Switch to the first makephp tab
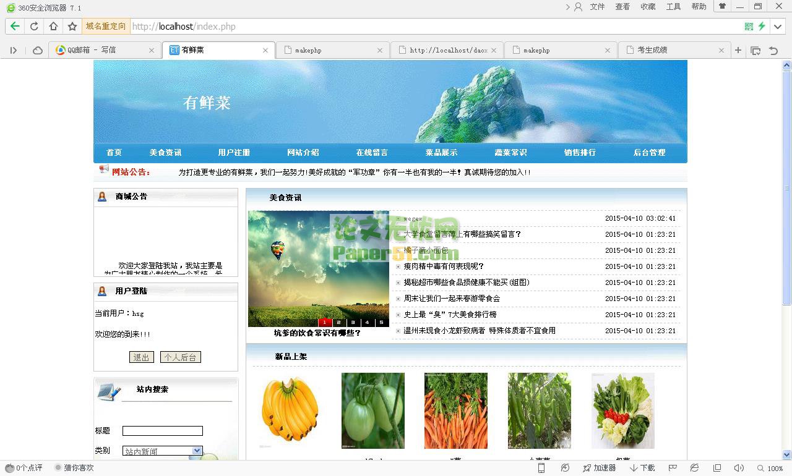This screenshot has width=792, height=476. pos(333,50)
